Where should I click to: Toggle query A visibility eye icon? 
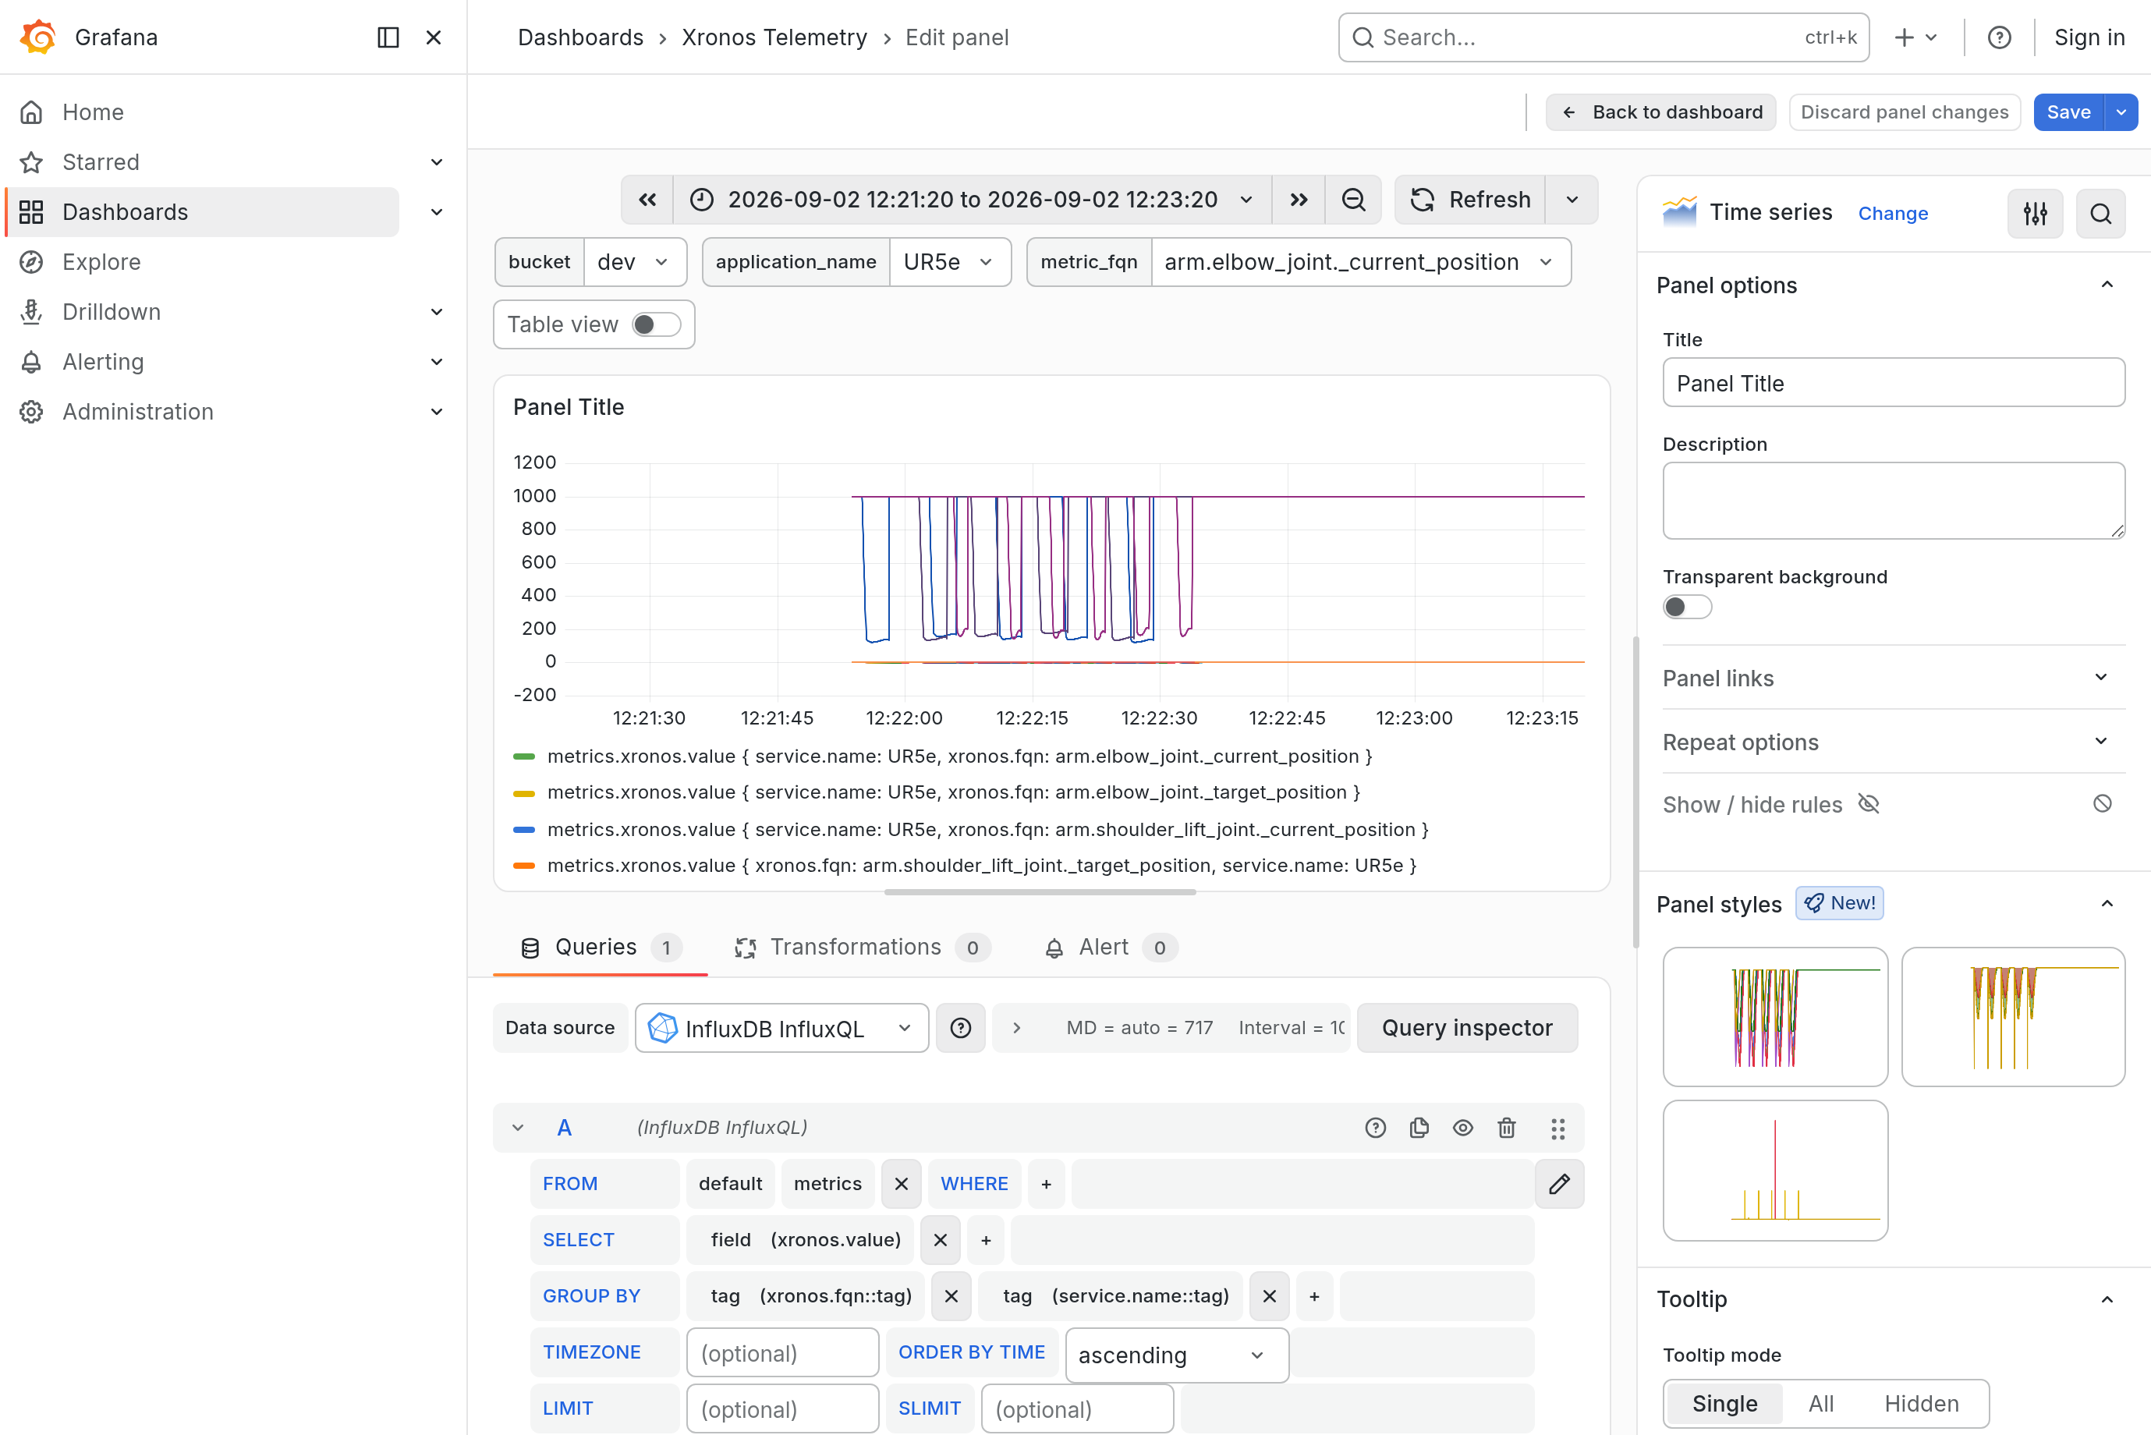pyautogui.click(x=1463, y=1128)
